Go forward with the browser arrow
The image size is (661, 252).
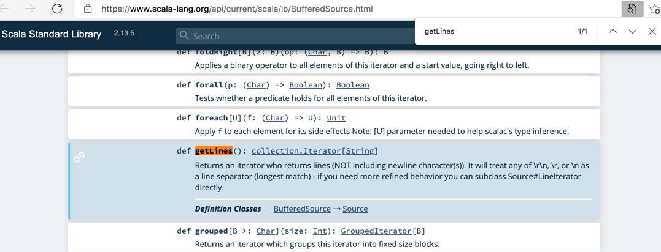pos(30,9)
